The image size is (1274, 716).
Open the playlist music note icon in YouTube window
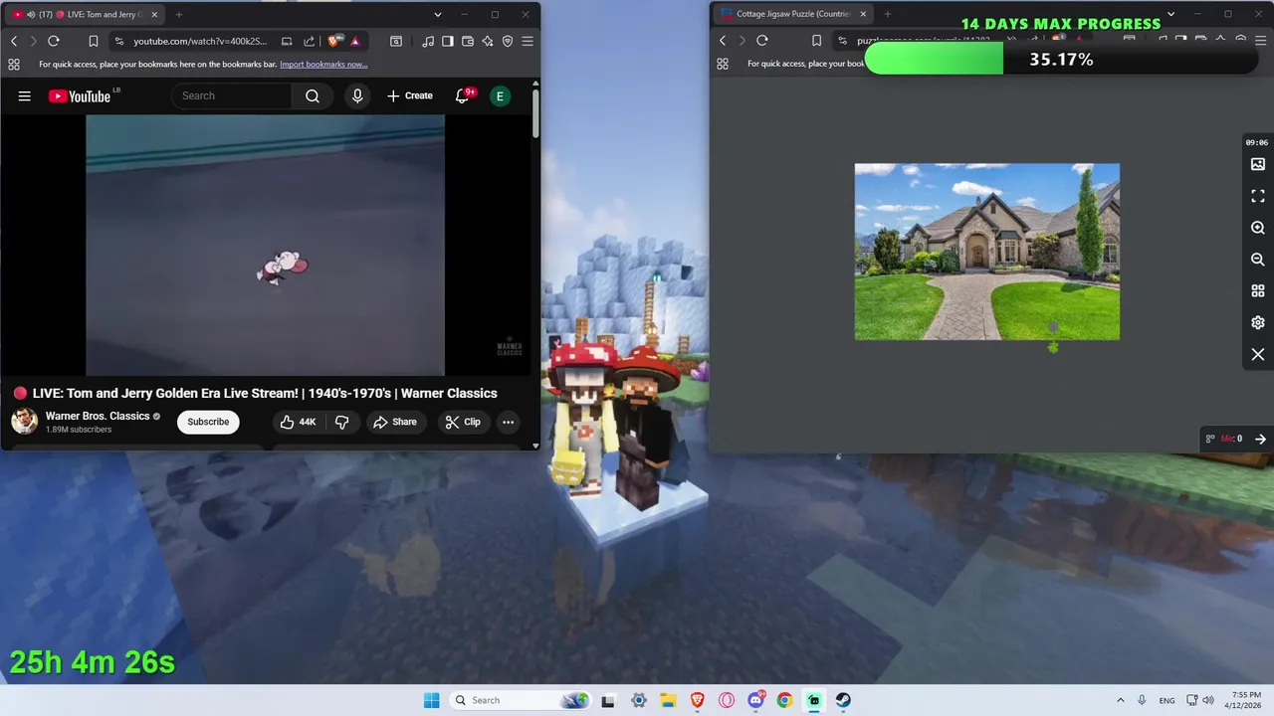point(428,41)
